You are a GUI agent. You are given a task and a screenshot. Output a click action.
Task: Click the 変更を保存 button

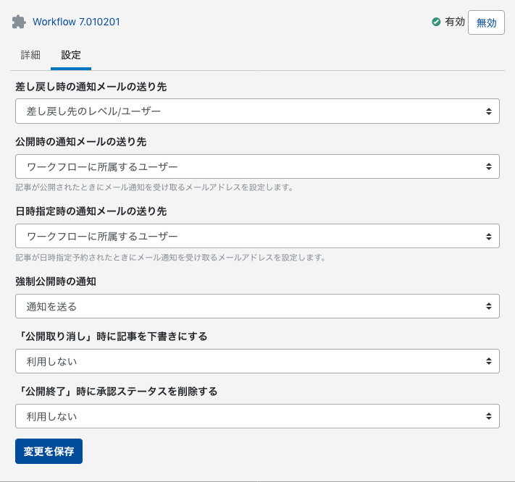tap(49, 451)
